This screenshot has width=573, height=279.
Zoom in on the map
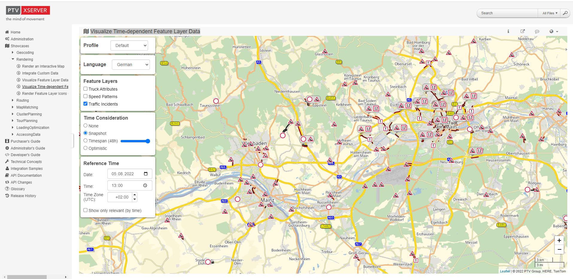pos(559,241)
